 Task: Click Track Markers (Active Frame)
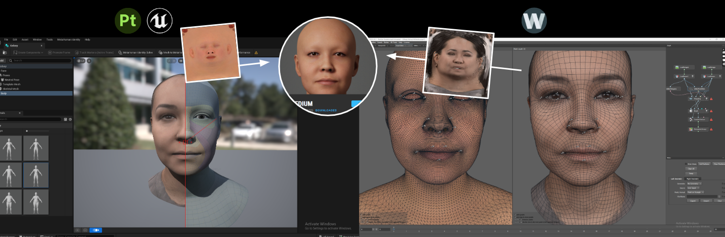[x=95, y=52]
